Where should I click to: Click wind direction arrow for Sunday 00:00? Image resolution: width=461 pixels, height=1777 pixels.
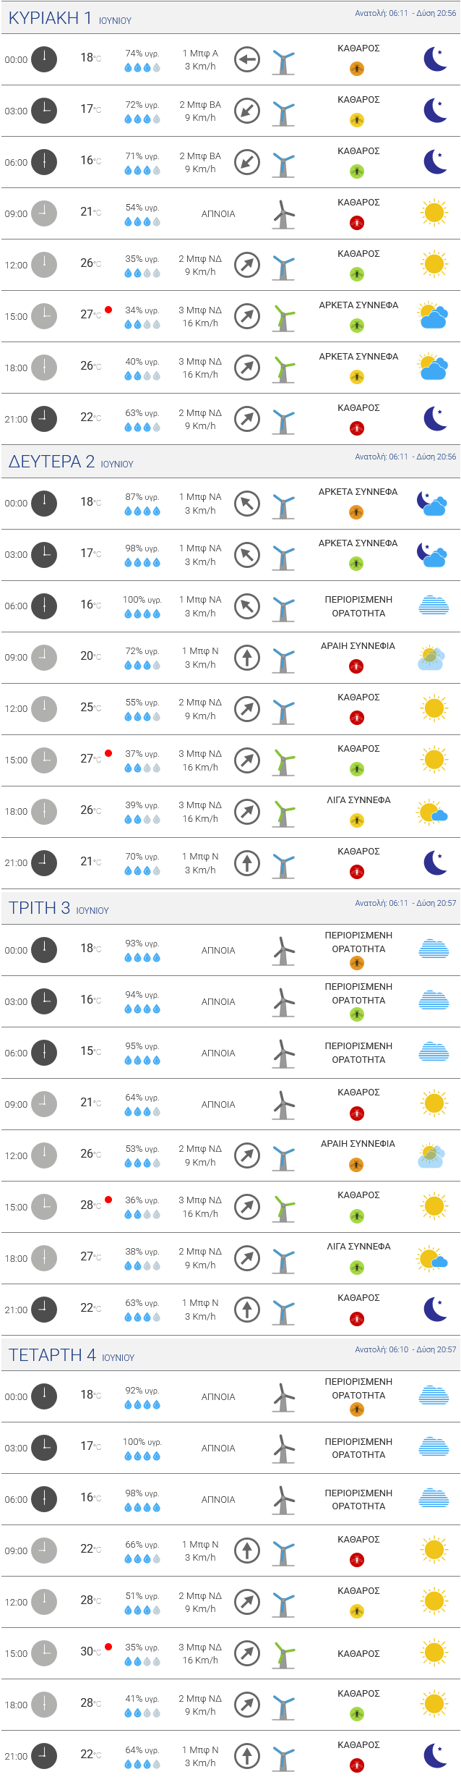tap(247, 59)
